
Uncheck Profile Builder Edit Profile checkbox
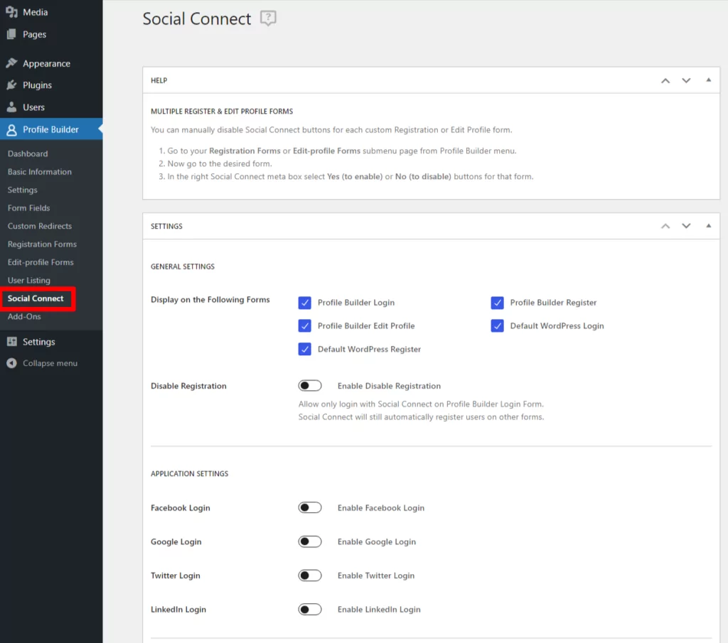[304, 325]
